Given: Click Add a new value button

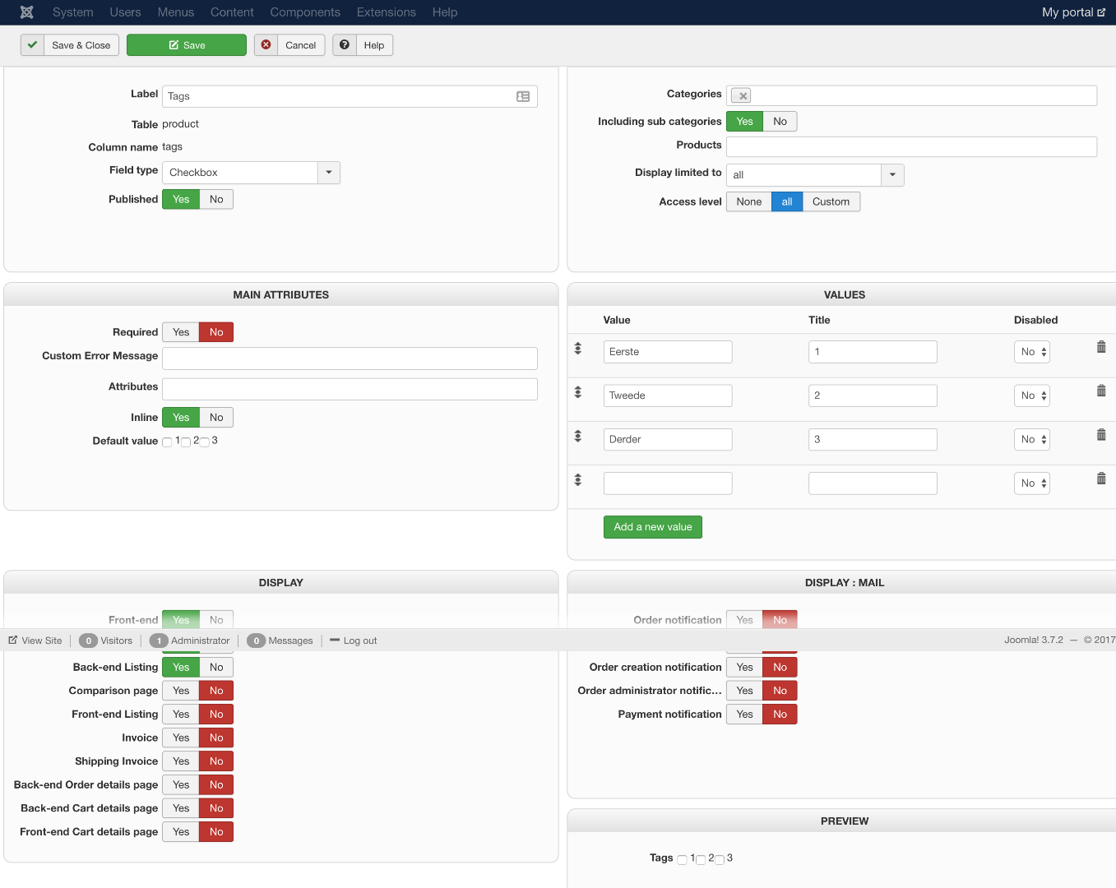Looking at the screenshot, I should [x=653, y=527].
